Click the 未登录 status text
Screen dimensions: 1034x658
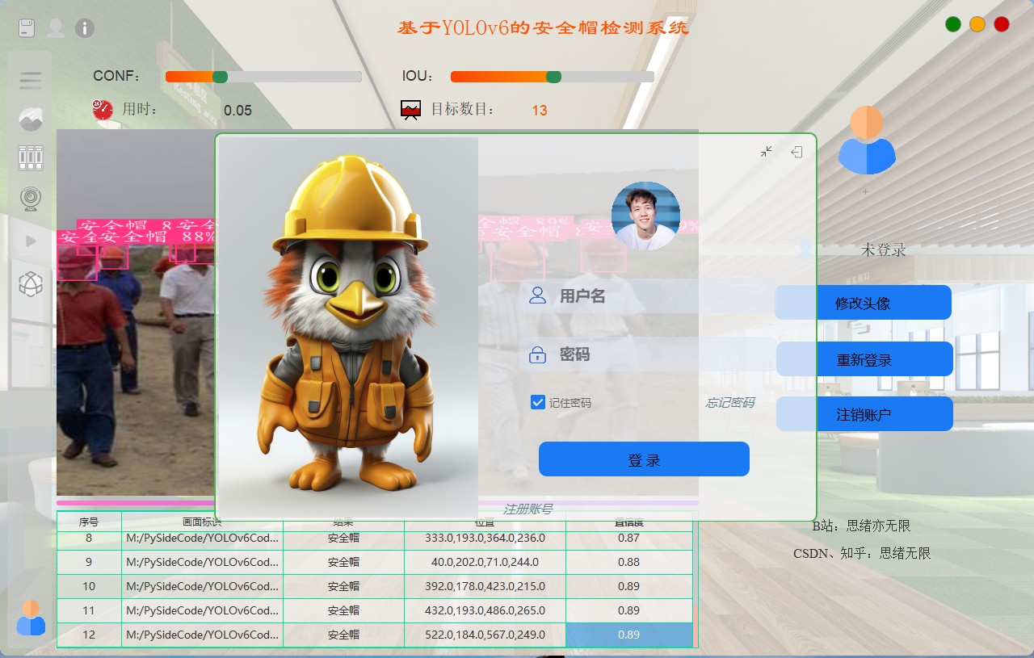(x=884, y=249)
